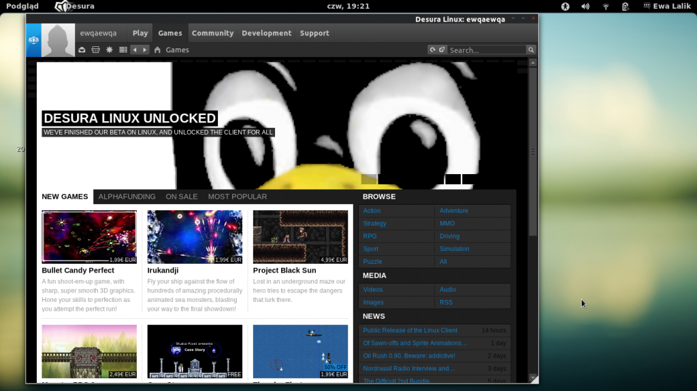The image size is (697, 391).
Task: Open the volume speaker icon
Action: pos(585,6)
